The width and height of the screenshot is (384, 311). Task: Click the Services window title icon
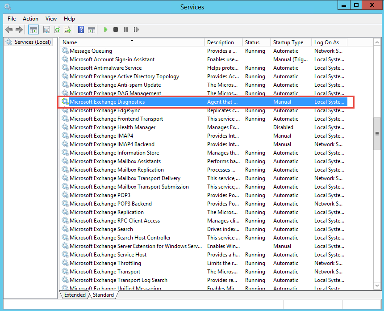point(8,7)
